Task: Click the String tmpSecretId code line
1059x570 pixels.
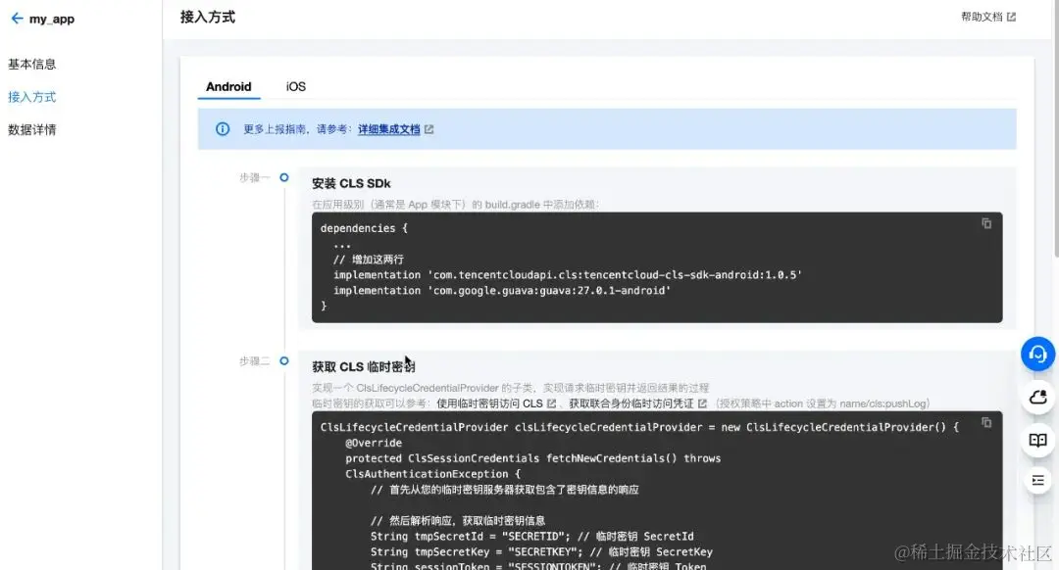Action: (531, 537)
